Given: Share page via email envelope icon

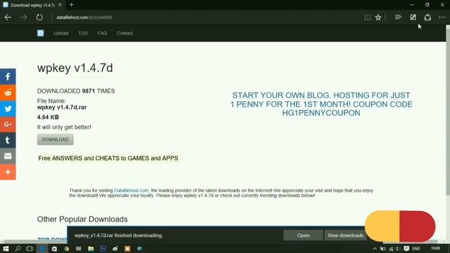Looking at the screenshot, I should point(8,156).
